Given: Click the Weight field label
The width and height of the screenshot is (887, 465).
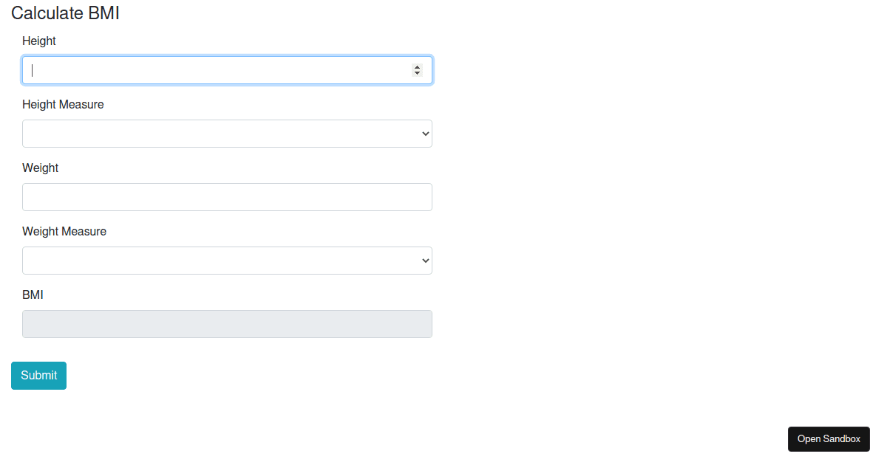Looking at the screenshot, I should [40, 168].
